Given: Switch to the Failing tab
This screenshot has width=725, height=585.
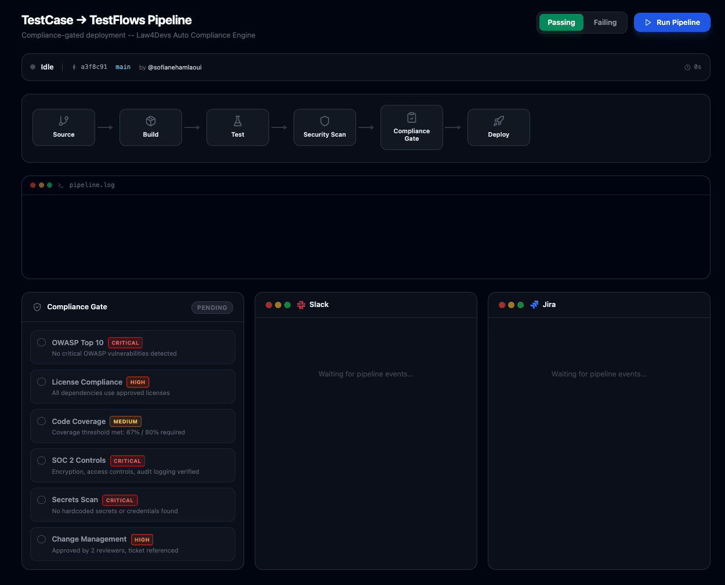Looking at the screenshot, I should 605,22.
